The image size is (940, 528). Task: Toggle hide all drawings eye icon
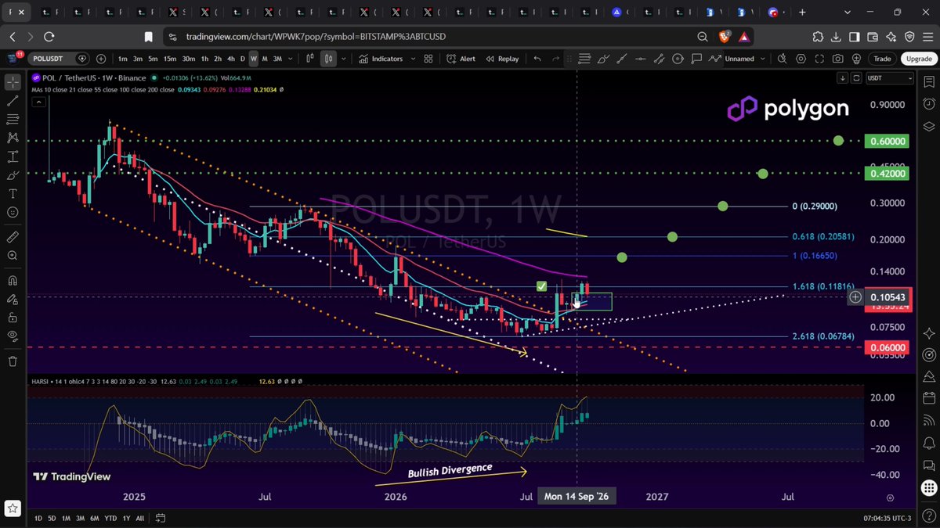click(x=13, y=336)
